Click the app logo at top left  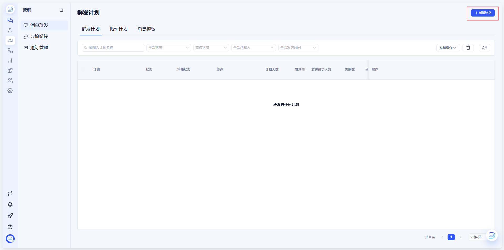[10, 9]
